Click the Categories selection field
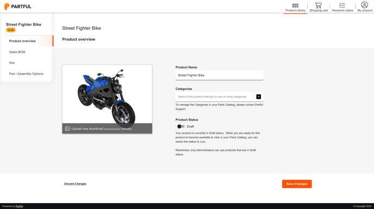 click(x=220, y=97)
